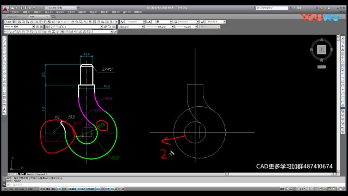Viewport: 348px width, 196px height.
Task: Expand the workspace dropdown in the title bar
Action: 61,8
